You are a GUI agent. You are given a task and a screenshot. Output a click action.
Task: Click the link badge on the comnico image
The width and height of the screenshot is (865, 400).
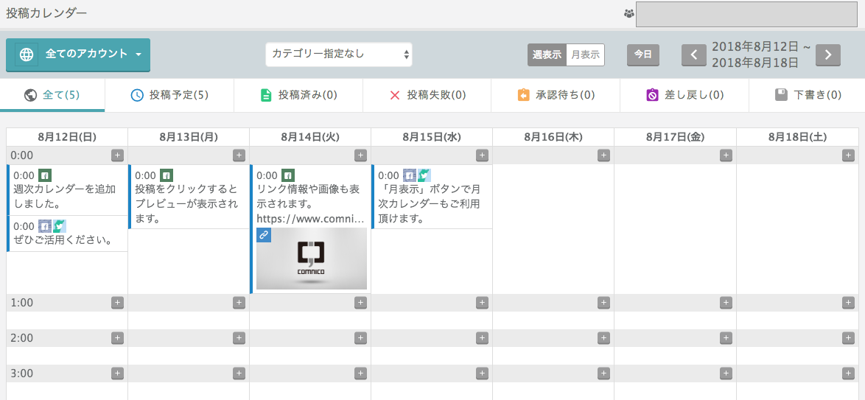[x=264, y=235]
